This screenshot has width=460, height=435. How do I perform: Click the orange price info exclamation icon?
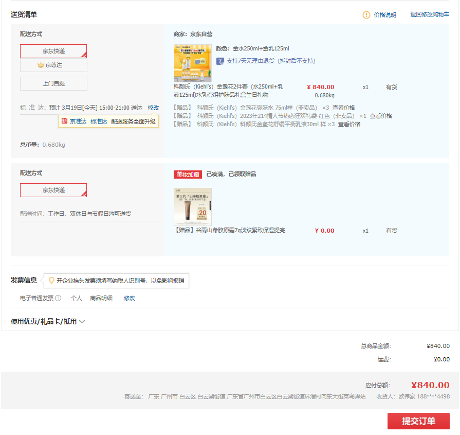[x=366, y=15]
